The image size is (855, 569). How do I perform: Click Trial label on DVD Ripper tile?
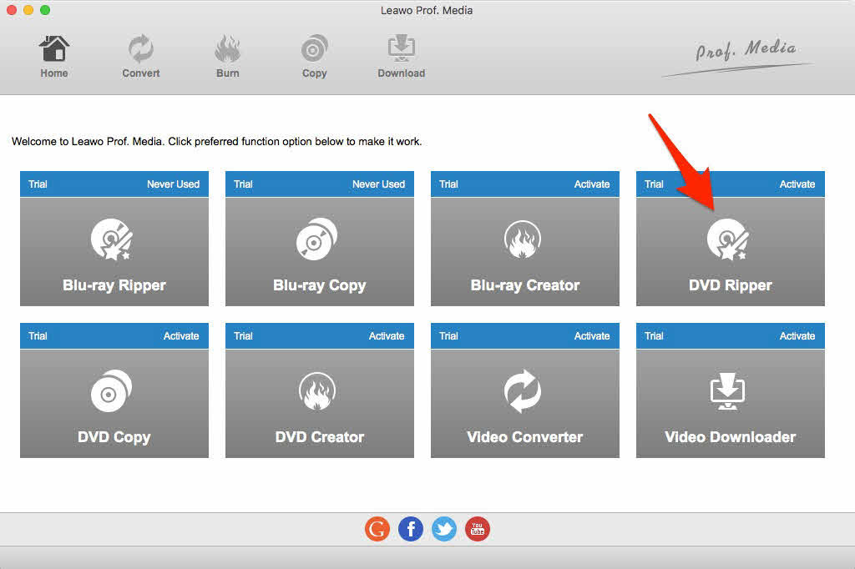654,184
